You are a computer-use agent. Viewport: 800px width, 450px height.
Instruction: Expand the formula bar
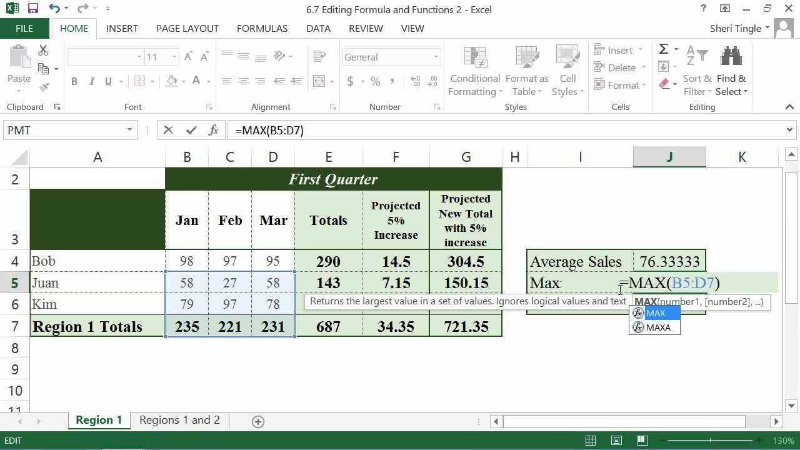point(790,130)
